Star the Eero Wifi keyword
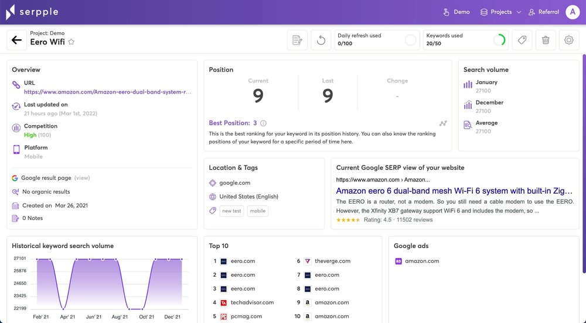Image resolution: width=586 pixels, height=323 pixels. click(71, 42)
